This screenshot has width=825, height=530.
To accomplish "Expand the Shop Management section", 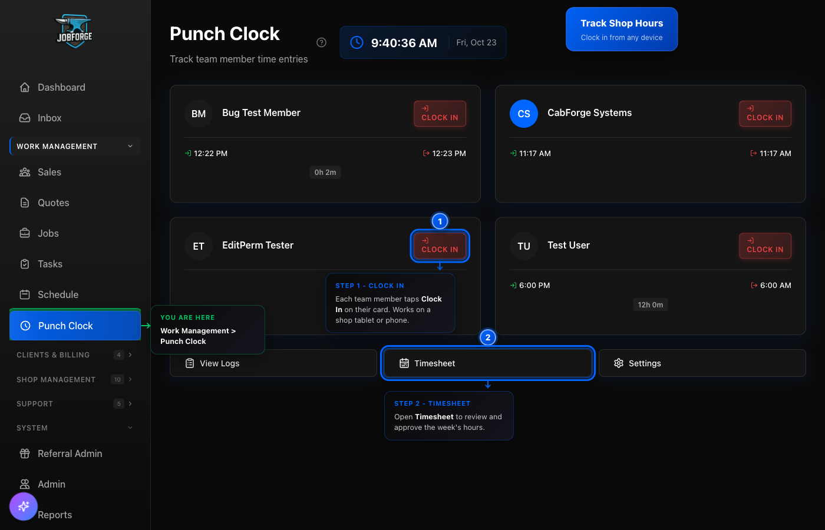I will 75,379.
